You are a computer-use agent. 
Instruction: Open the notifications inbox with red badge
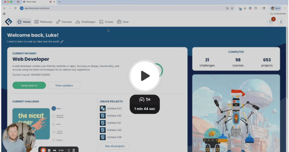[x=271, y=22]
